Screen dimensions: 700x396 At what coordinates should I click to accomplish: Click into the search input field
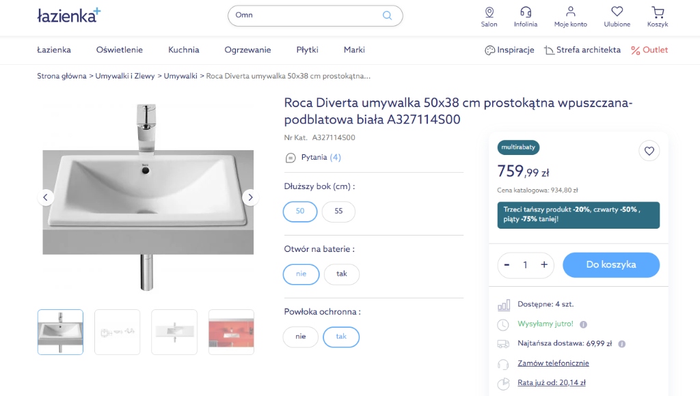click(304, 15)
